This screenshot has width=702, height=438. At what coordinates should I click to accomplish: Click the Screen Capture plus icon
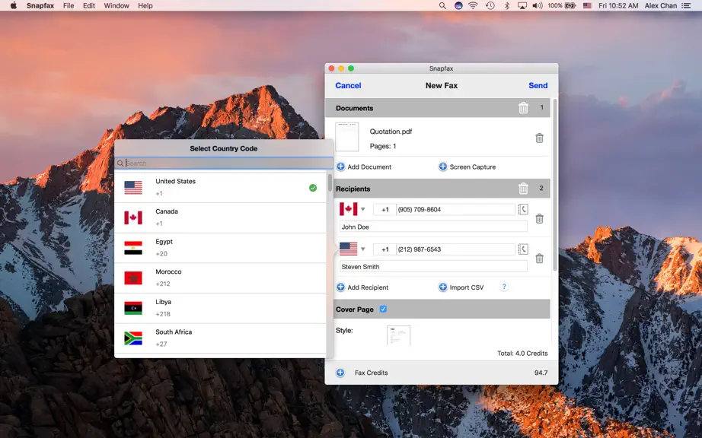pyautogui.click(x=442, y=167)
